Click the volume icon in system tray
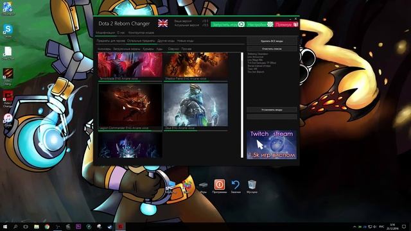 [x=374, y=227]
